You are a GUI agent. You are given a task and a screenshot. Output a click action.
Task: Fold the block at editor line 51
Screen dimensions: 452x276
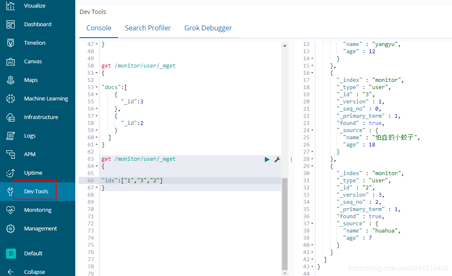pos(96,73)
